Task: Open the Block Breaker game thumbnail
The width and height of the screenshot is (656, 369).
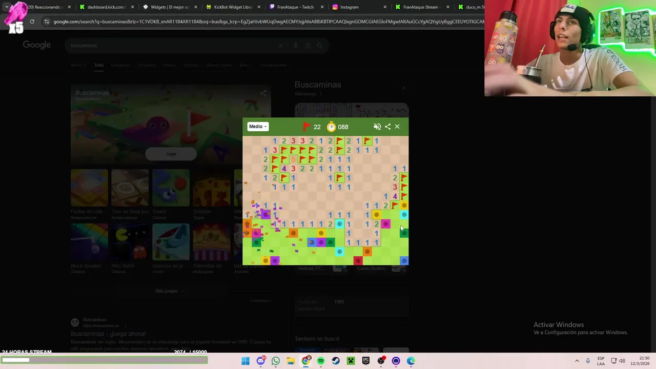Action: coord(89,242)
